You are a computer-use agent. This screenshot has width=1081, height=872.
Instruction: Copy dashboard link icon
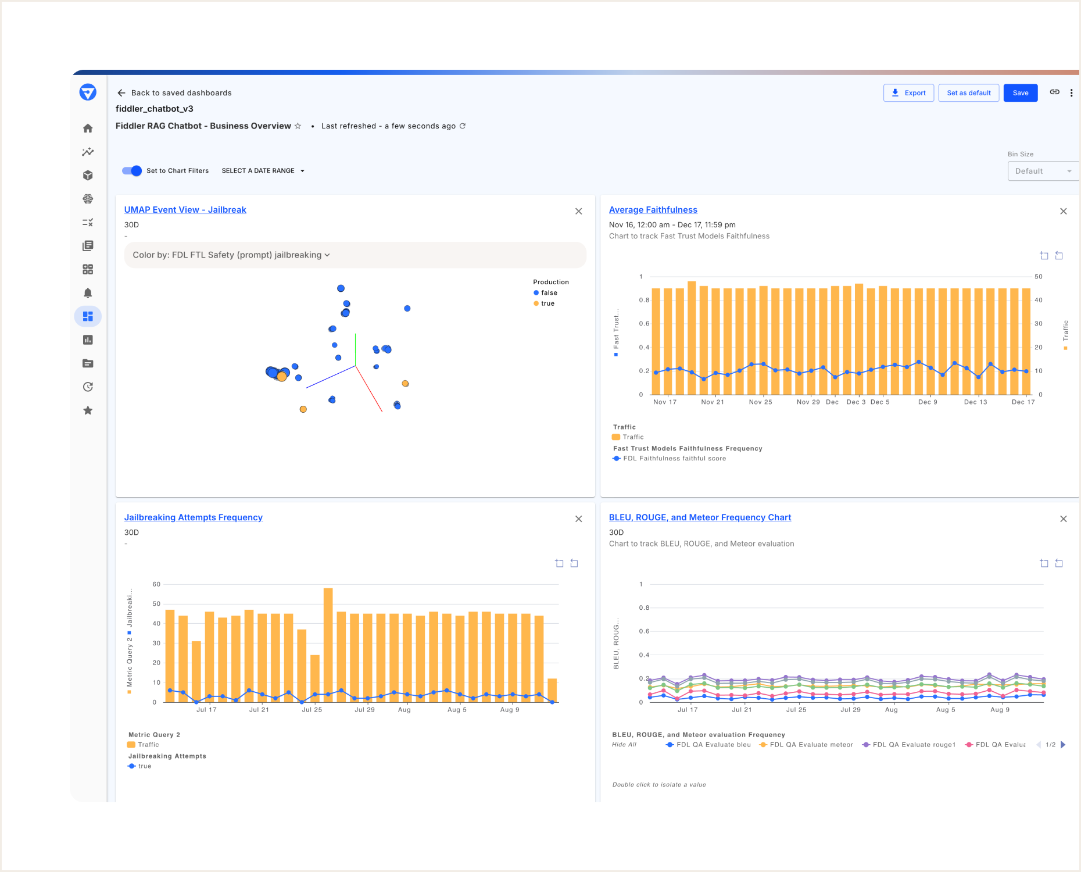click(x=1054, y=92)
